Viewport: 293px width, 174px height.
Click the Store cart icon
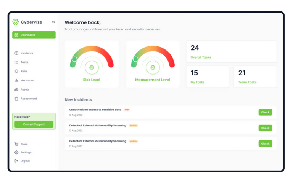(16, 144)
